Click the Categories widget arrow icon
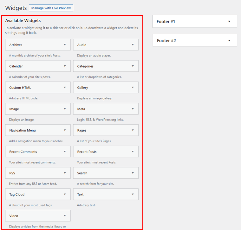Viewport: 241px width, 230px height. pos(133,66)
